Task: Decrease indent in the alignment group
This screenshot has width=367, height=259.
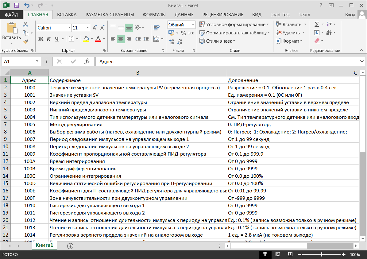Action: 138,39
